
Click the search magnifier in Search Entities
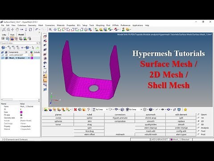coord(37,43)
